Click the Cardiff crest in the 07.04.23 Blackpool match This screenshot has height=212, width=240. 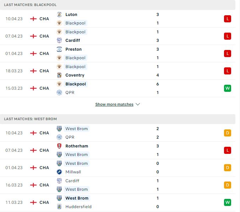coord(59,40)
